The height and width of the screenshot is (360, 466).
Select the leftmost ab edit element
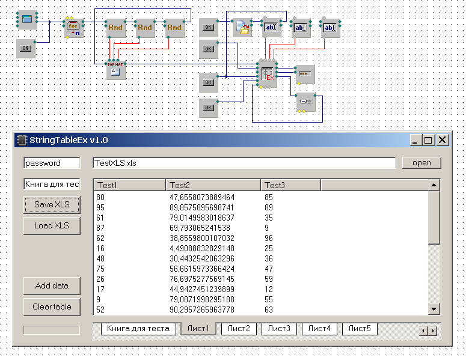click(271, 28)
